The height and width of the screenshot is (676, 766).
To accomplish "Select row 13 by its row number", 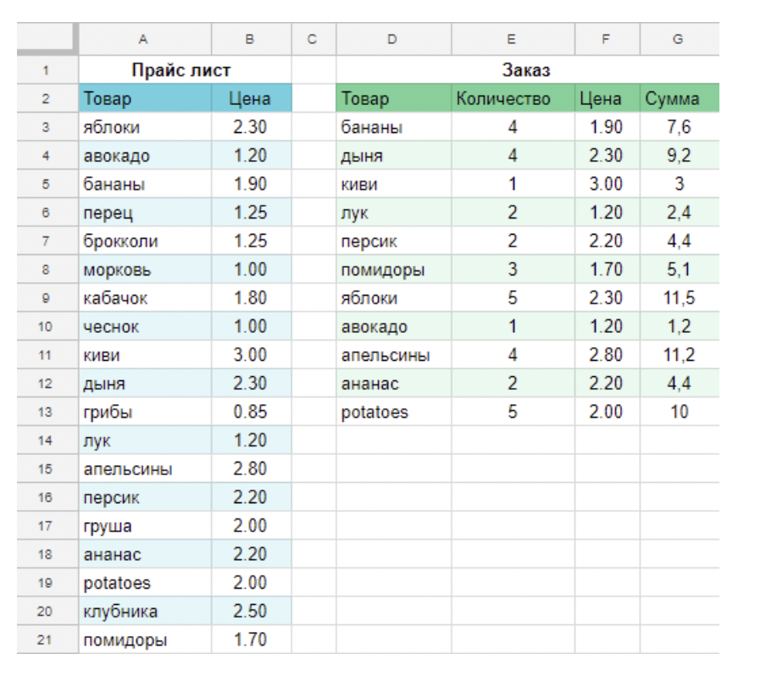I will click(46, 413).
